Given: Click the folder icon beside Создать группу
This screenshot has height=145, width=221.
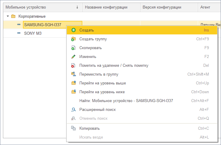Looking at the screenshot, I should (74, 39).
